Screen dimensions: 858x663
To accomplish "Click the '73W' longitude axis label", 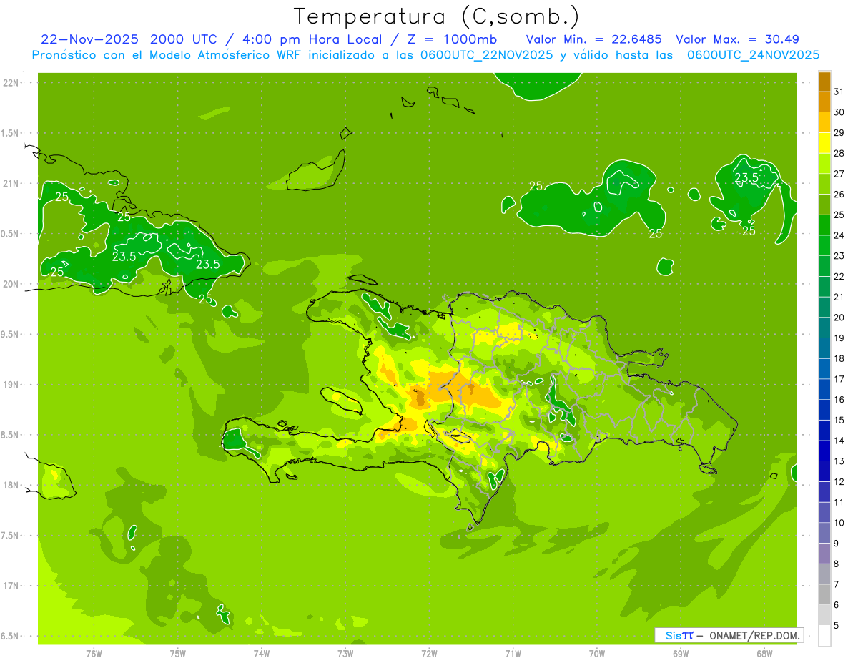I will coord(345,653).
